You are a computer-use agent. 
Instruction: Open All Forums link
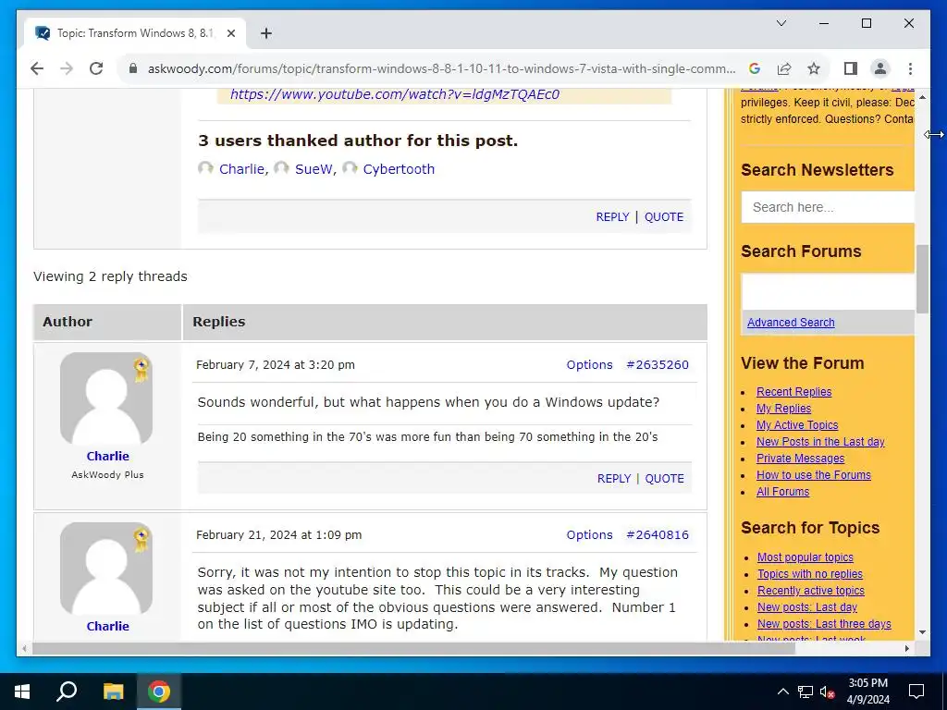(782, 492)
